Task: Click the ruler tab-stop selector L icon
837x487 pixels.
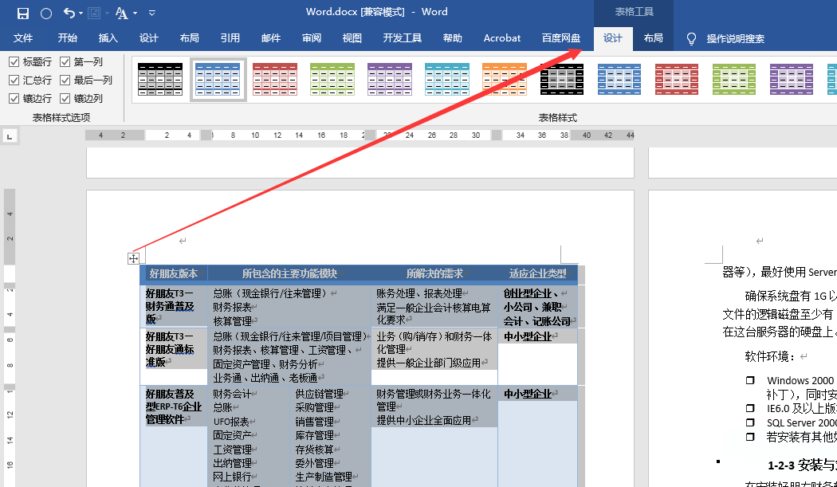Action: point(10,137)
